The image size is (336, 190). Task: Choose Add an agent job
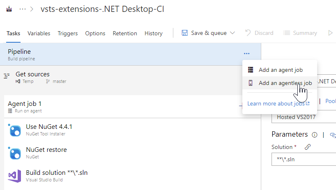[281, 70]
